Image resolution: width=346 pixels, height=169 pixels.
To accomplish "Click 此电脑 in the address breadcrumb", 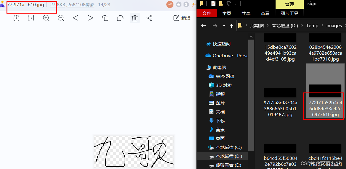I will pos(257,26).
